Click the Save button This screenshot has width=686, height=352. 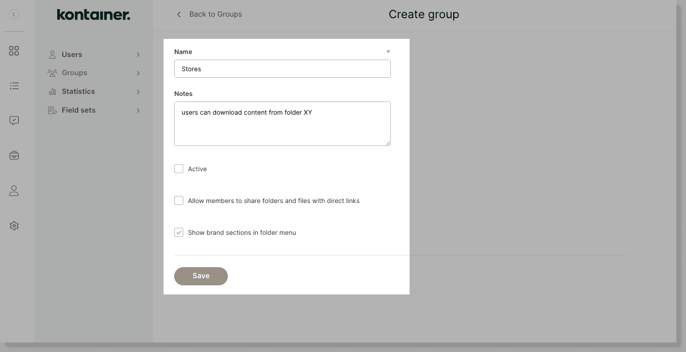click(x=200, y=276)
